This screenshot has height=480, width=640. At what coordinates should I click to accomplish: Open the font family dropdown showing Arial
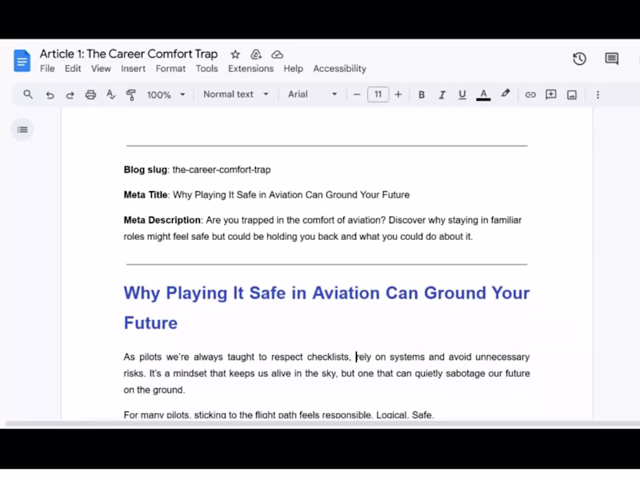pos(310,94)
